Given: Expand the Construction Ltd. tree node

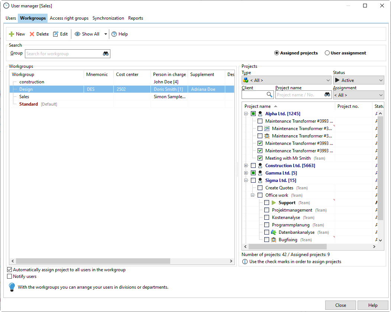Looking at the screenshot, I should coord(246,166).
